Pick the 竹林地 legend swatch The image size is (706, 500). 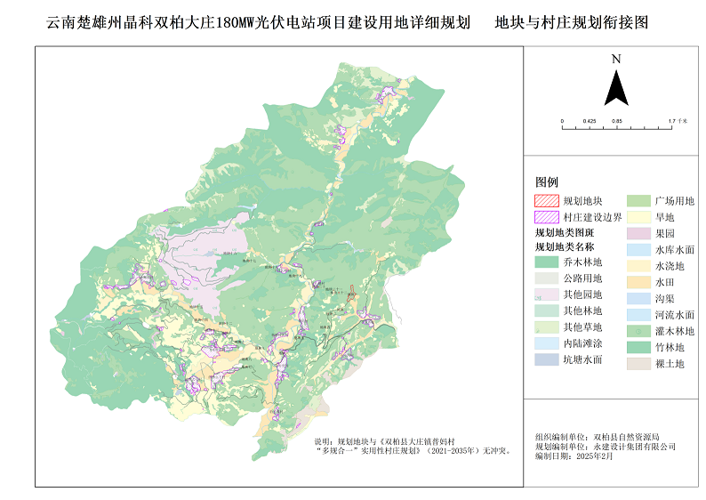[638, 347]
